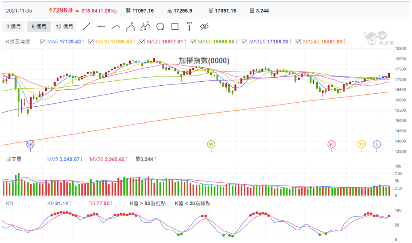Screen dimensions: 412x243
Task: Hide drawings with the crossed-eye icon
Action: (x=204, y=27)
